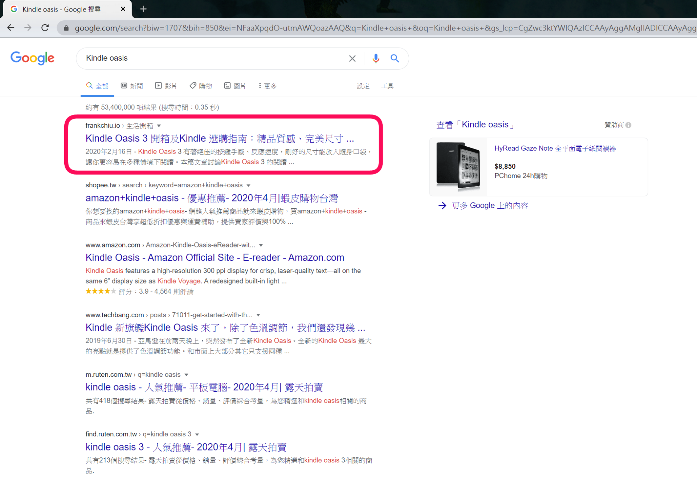Open the 更多 (More) search options
This screenshot has height=481, width=697.
(267, 86)
